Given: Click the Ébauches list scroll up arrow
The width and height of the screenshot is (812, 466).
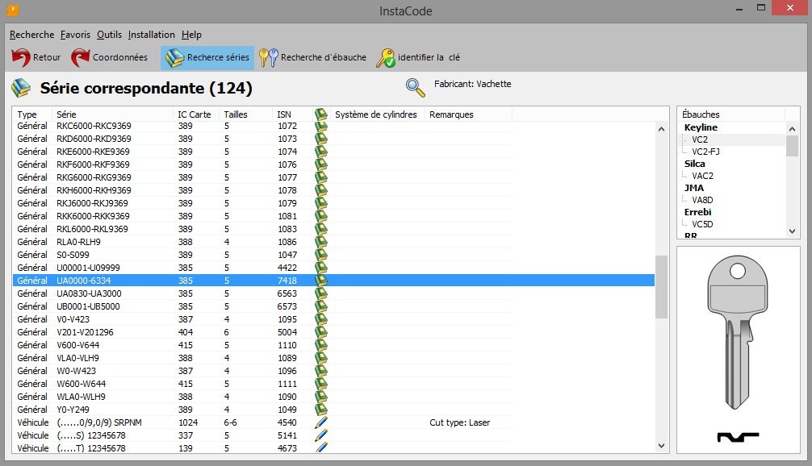Looking at the screenshot, I should [792, 128].
